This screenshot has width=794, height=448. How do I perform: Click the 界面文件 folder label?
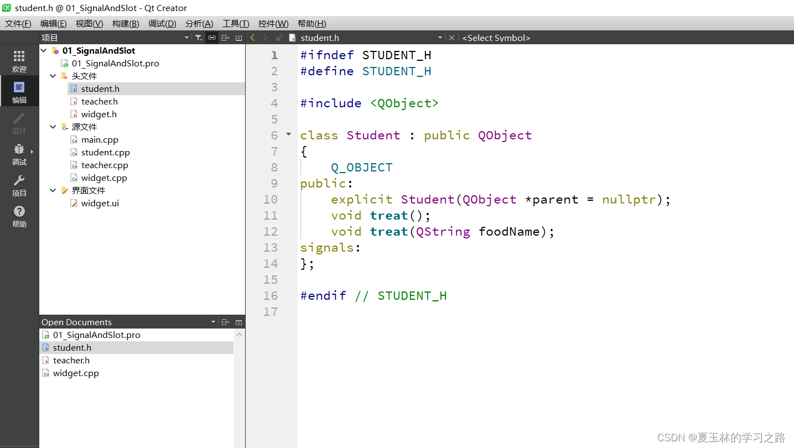coord(88,190)
